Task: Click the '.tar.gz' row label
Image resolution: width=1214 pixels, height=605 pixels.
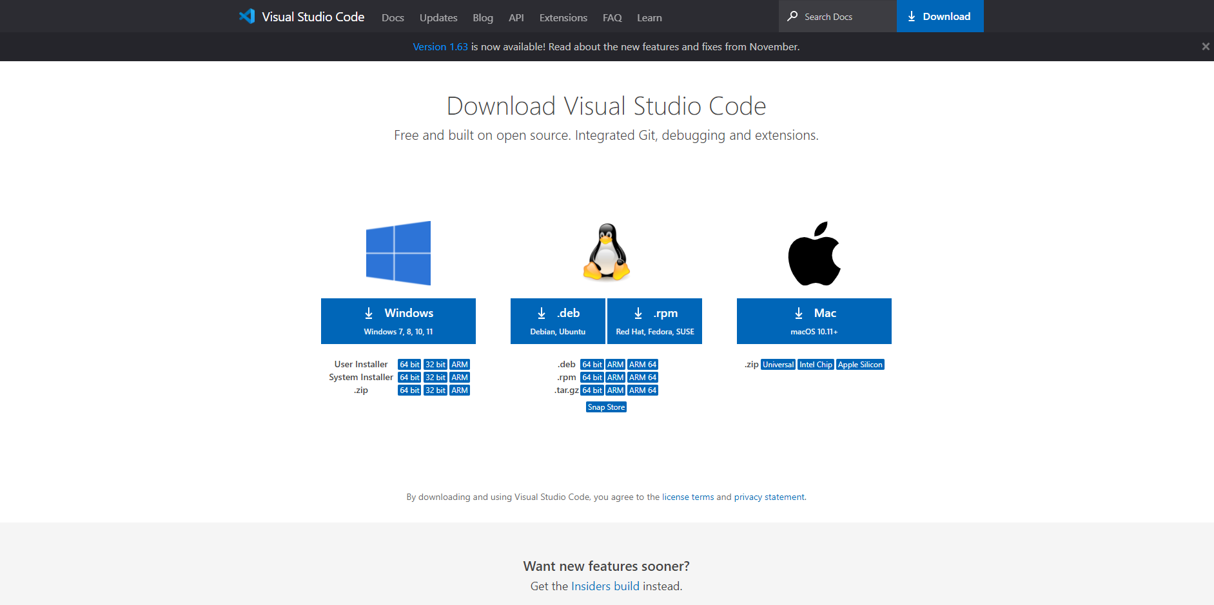Action: click(567, 390)
